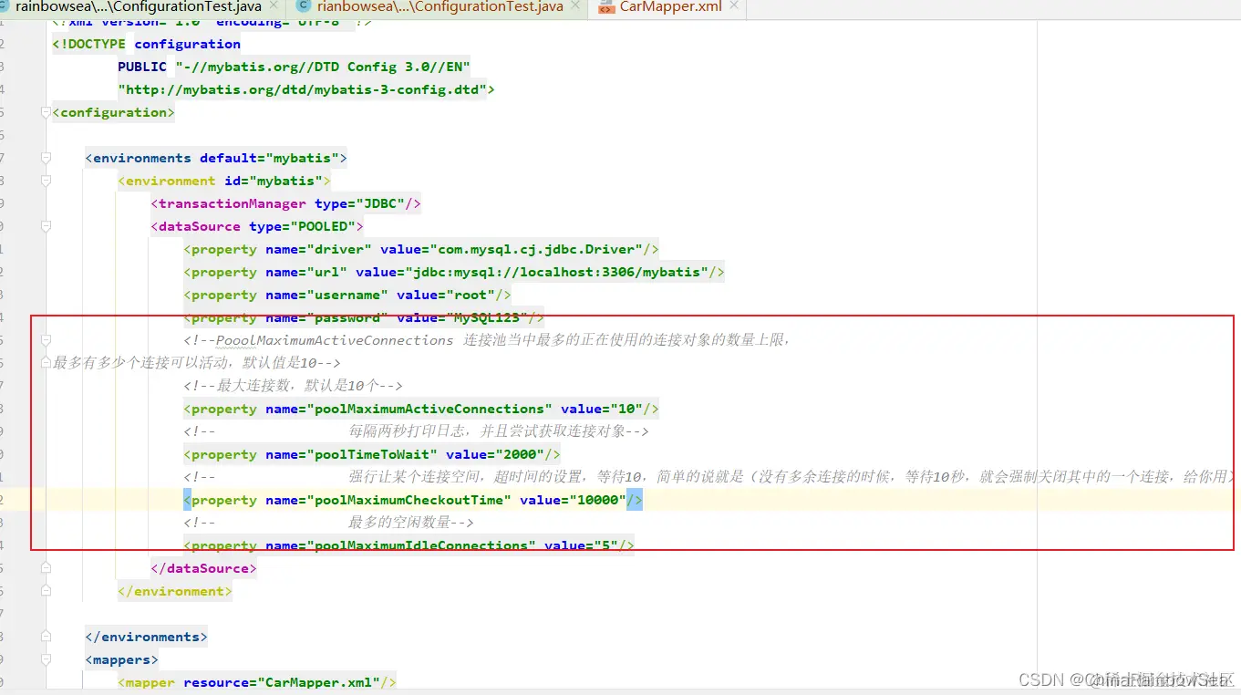The width and height of the screenshot is (1241, 695).
Task: Click the dataSource type="POOLED" line
Action: point(257,226)
